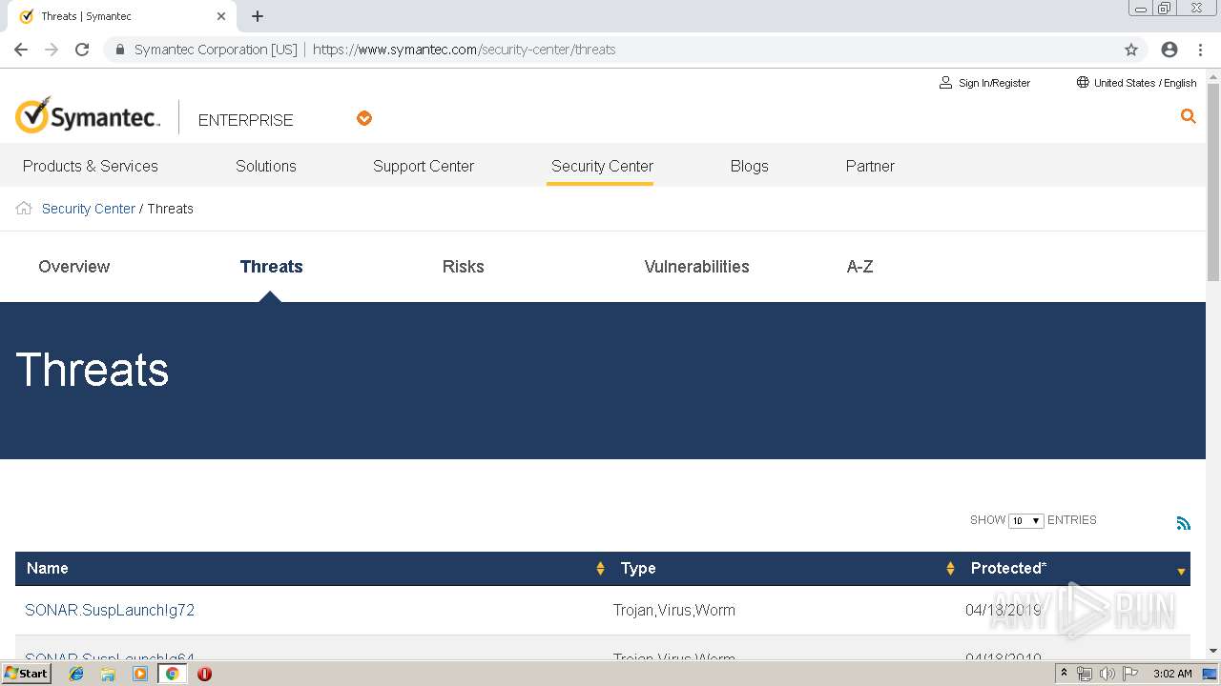Switch to the A-Z tab

[x=860, y=267]
